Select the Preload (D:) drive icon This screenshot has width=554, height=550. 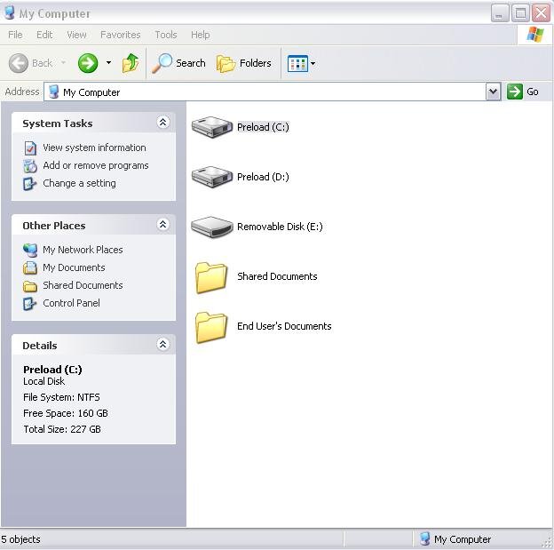click(211, 177)
